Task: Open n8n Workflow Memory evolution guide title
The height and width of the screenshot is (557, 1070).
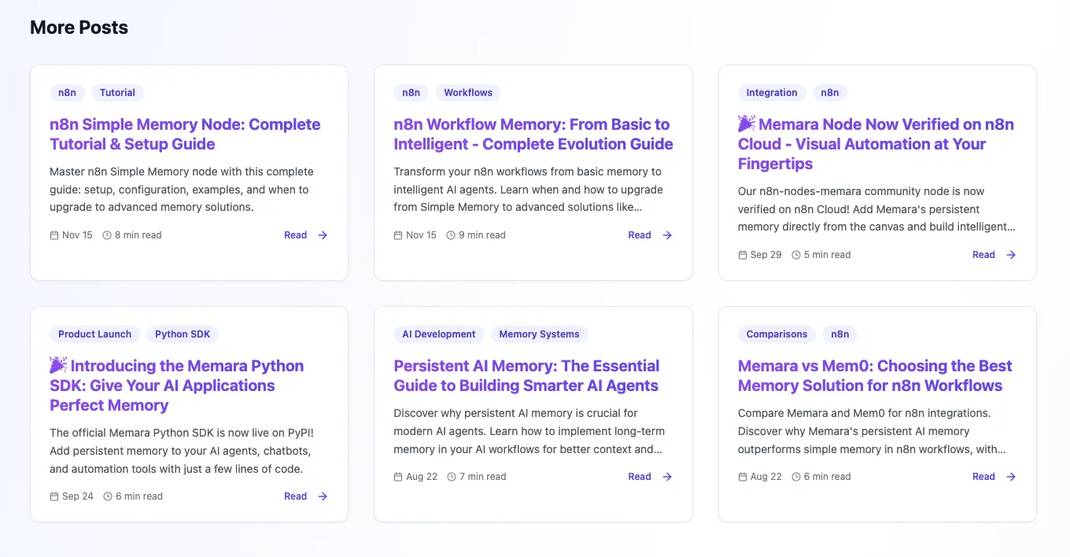Action: [533, 134]
